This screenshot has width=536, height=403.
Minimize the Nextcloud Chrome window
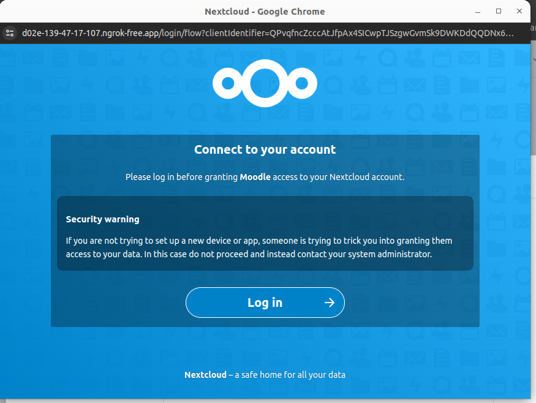click(478, 12)
